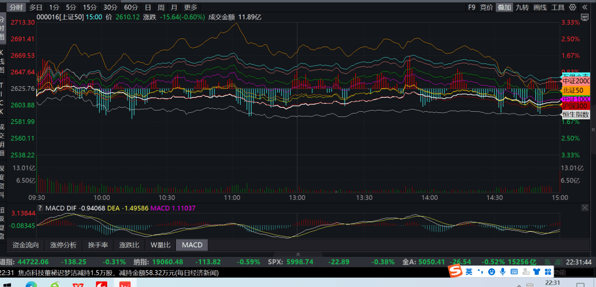The image size is (596, 287).
Task: Click the MACD help question mark
Action: coord(40,208)
